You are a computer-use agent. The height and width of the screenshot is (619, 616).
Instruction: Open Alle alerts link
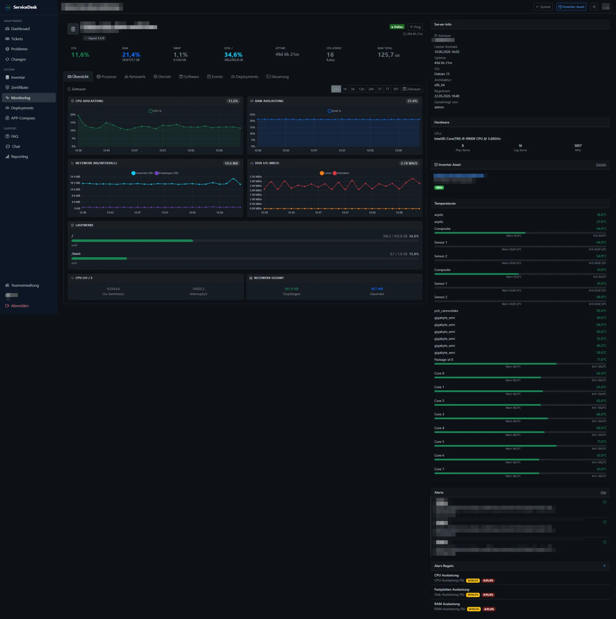point(603,493)
